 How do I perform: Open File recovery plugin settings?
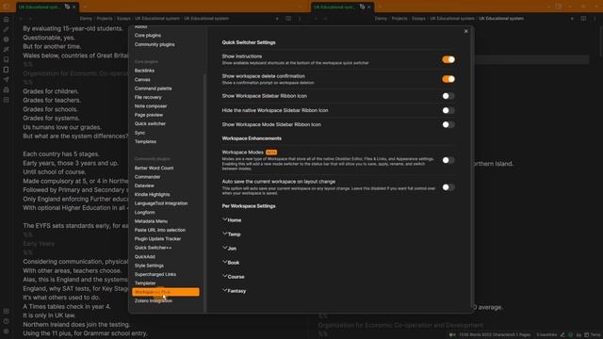click(148, 97)
